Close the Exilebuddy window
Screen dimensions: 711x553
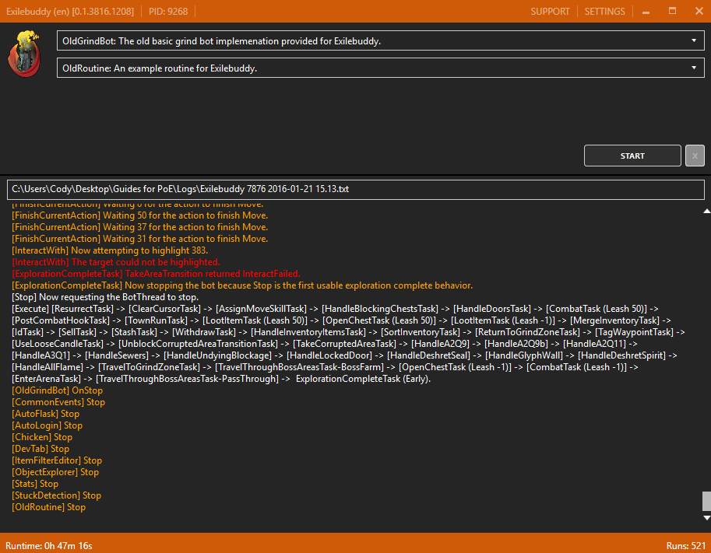point(699,12)
